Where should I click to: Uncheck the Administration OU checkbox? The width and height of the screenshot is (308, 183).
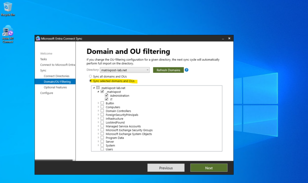point(106,95)
